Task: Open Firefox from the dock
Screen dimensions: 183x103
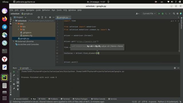Action: [5, 19]
